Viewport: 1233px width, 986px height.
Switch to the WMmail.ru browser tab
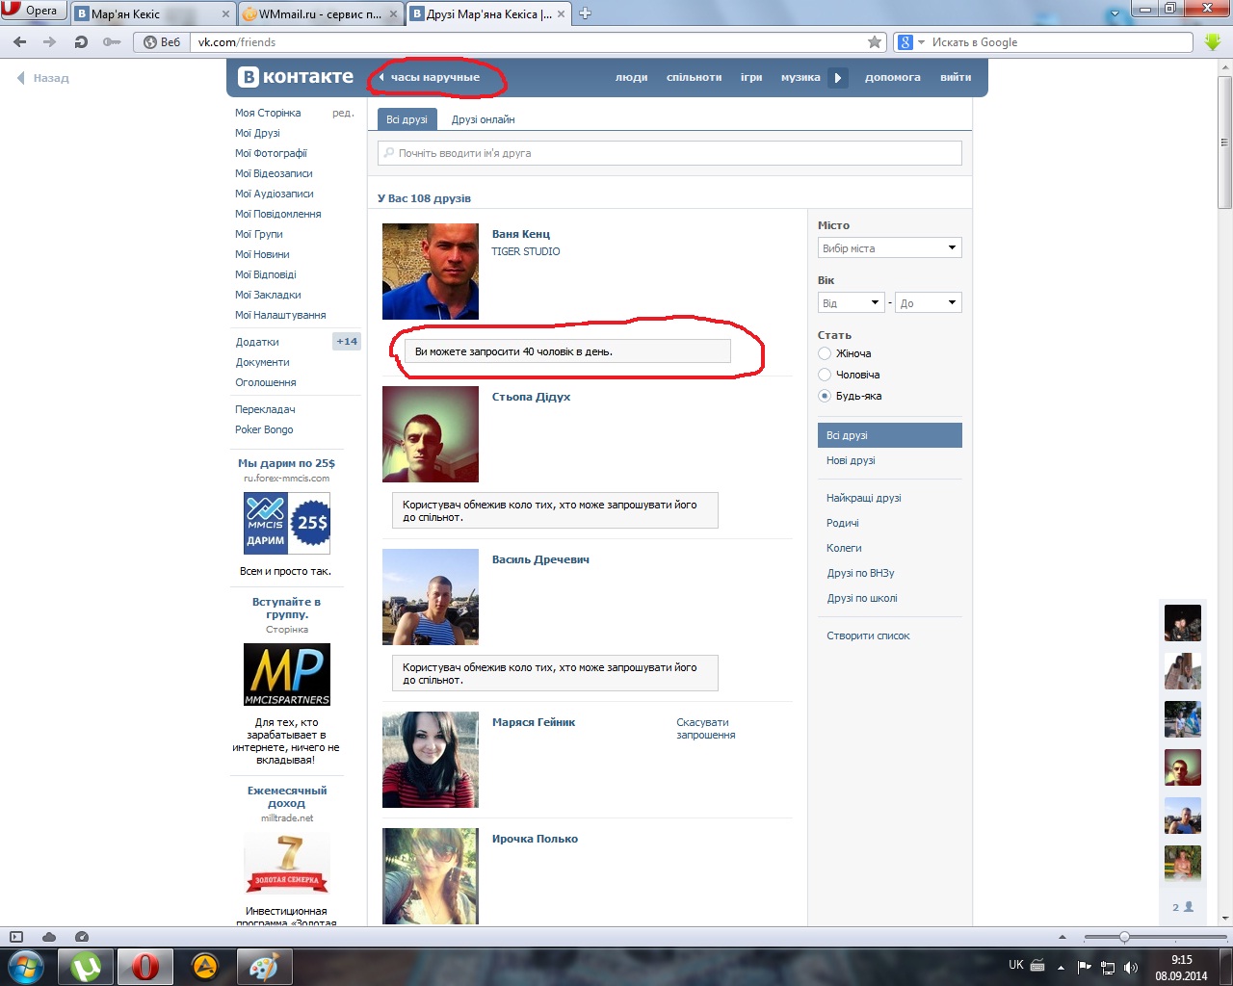point(320,13)
